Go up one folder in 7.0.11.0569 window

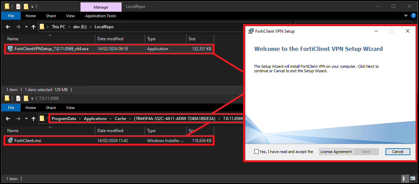click(34, 119)
